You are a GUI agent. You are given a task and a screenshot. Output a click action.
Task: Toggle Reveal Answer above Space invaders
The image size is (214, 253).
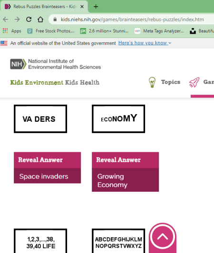pyautogui.click(x=47, y=160)
